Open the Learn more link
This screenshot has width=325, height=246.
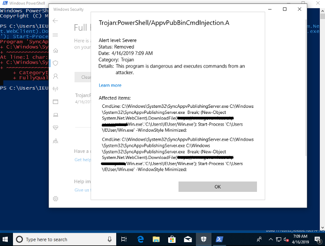point(110,85)
